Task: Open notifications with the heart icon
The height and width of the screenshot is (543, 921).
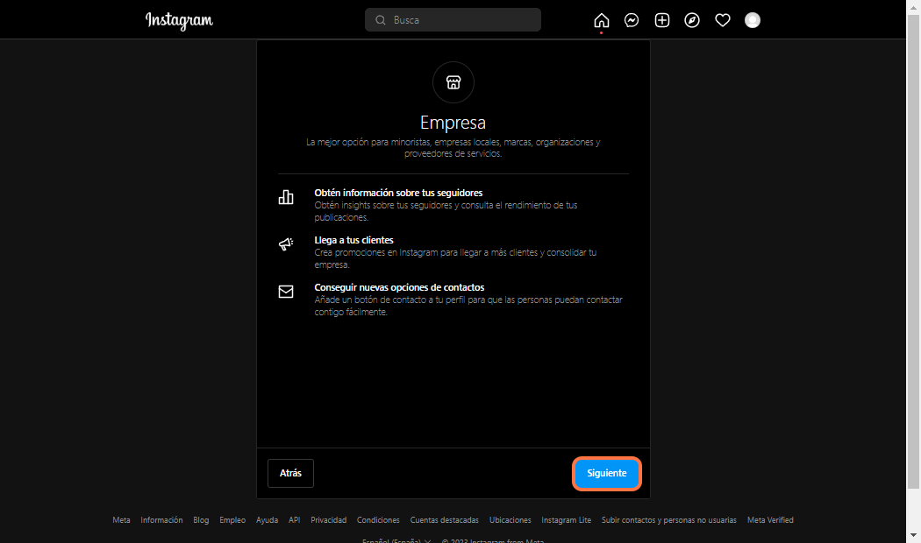Action: coord(723,20)
